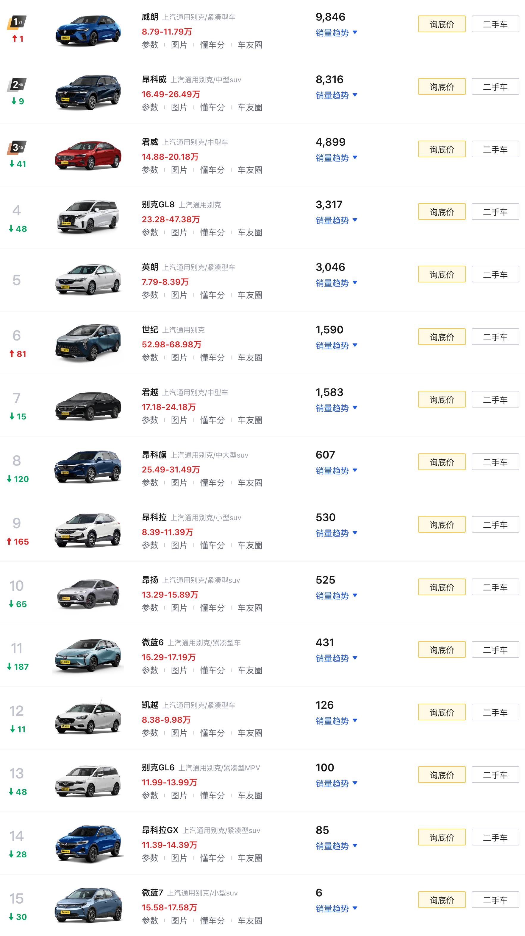This screenshot has width=525, height=936.
Task: Expand 销量趋势 dropdown for 威朗
Action: [336, 33]
